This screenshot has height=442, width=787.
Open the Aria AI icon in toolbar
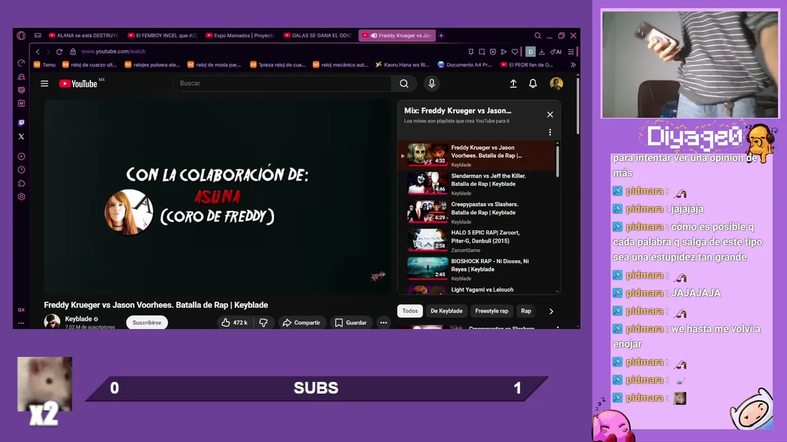[556, 52]
